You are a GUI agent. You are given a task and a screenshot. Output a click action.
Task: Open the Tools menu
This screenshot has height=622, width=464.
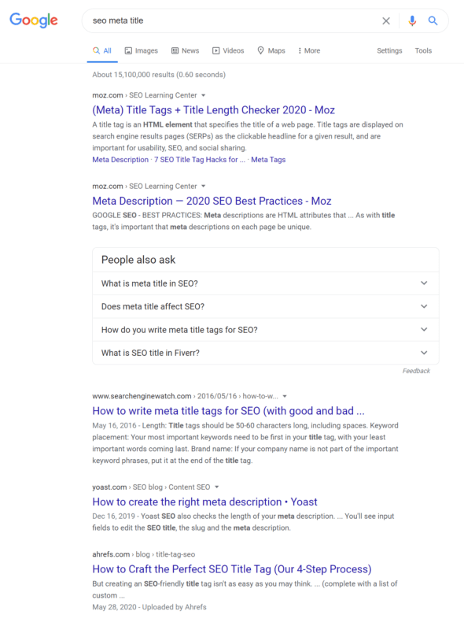pyautogui.click(x=423, y=50)
